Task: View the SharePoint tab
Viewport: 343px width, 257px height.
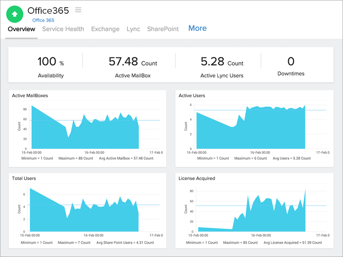Action: (163, 29)
